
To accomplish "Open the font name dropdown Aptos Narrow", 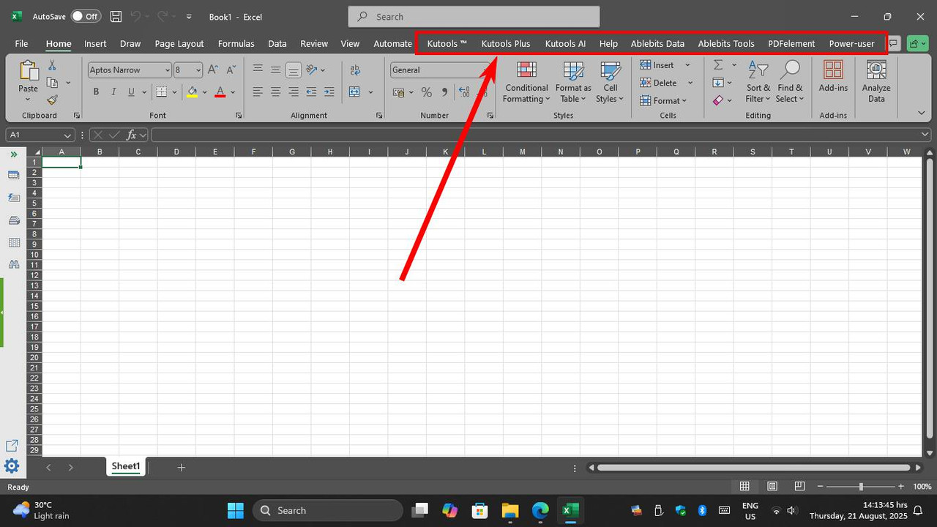I will 167,70.
